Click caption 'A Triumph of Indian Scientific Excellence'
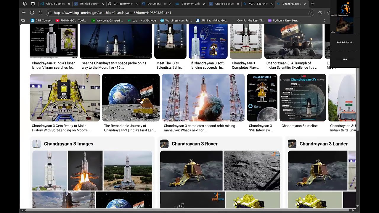Viewport: 379px width, 213px height. 292,65
